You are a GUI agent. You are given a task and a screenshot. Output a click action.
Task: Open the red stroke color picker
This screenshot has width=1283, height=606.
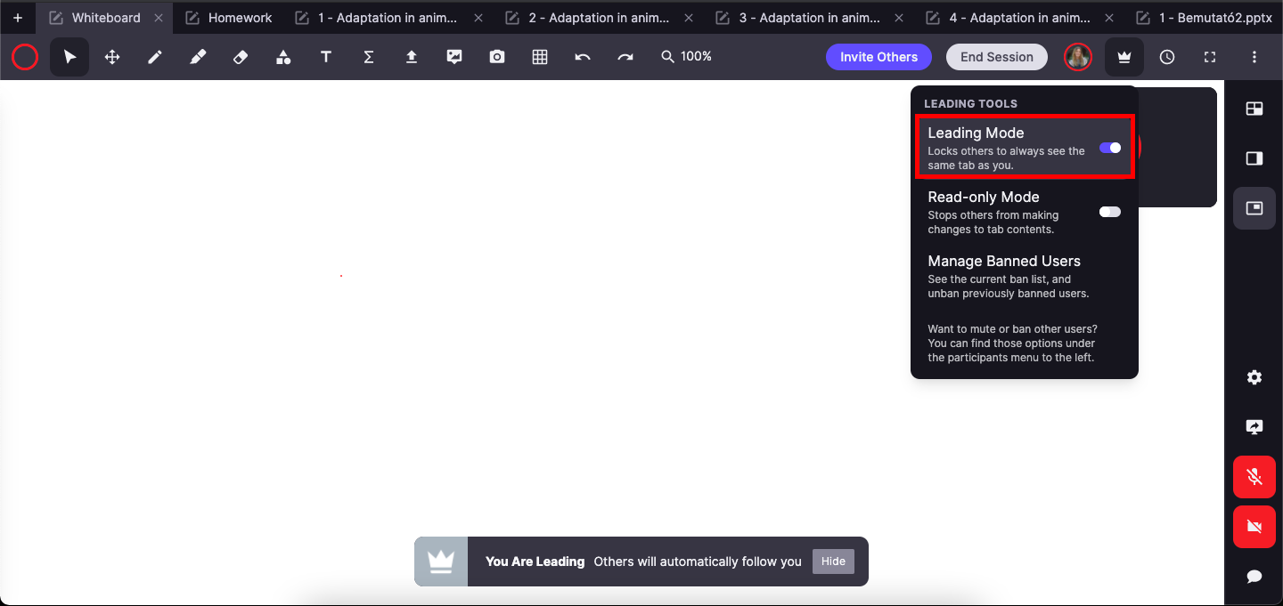pos(25,57)
